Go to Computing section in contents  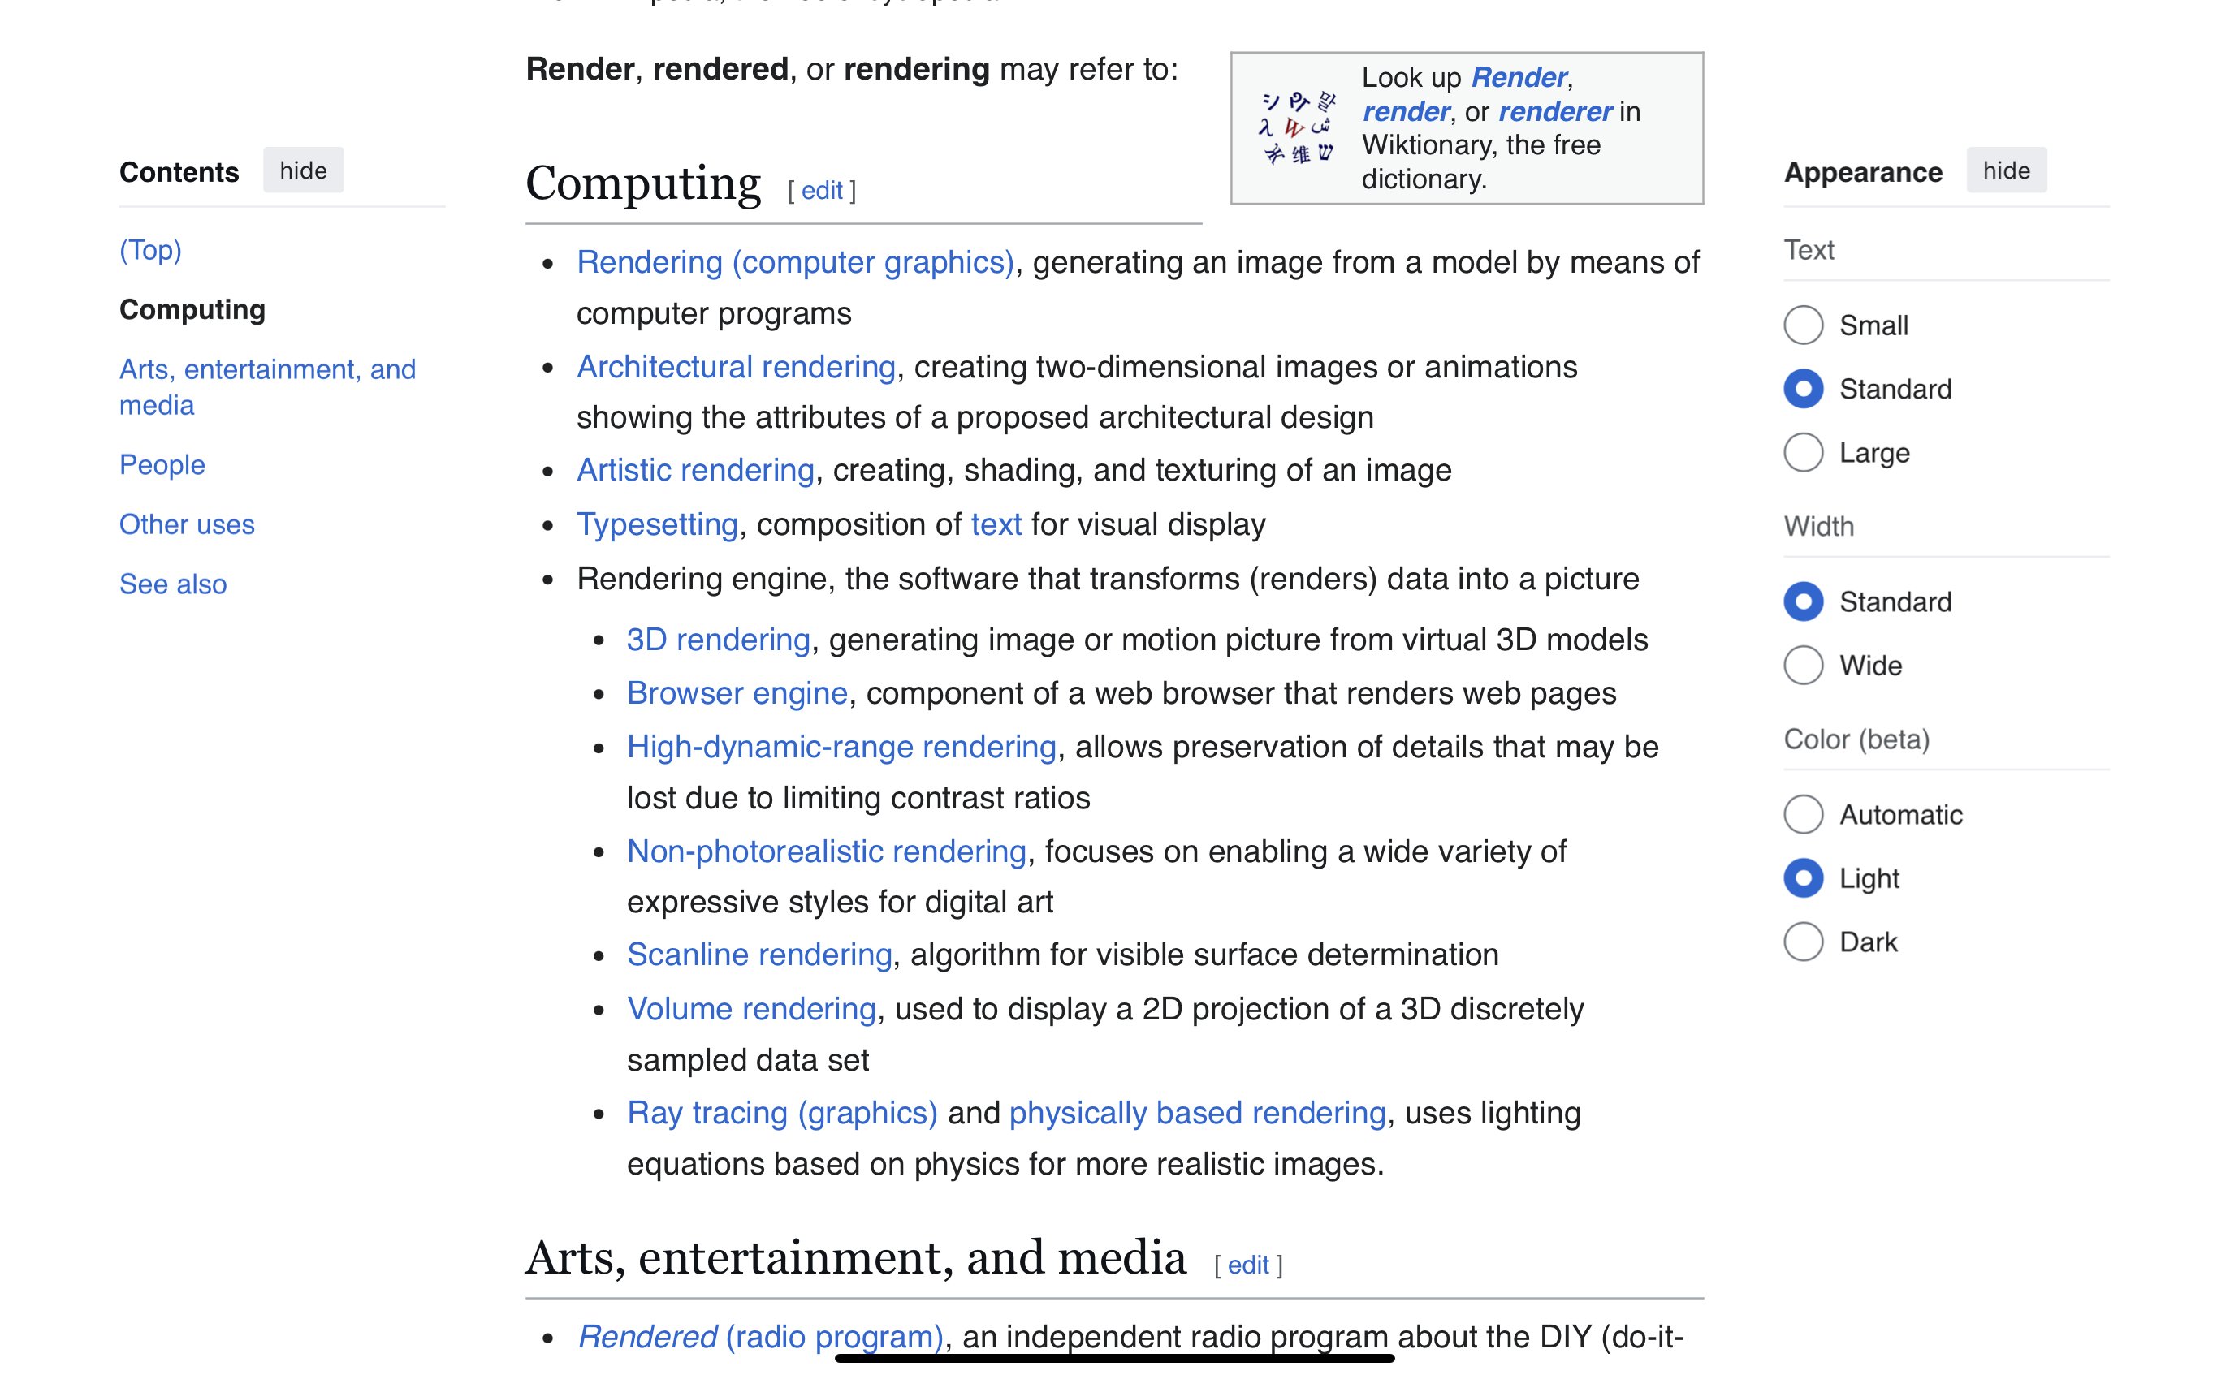(x=193, y=309)
